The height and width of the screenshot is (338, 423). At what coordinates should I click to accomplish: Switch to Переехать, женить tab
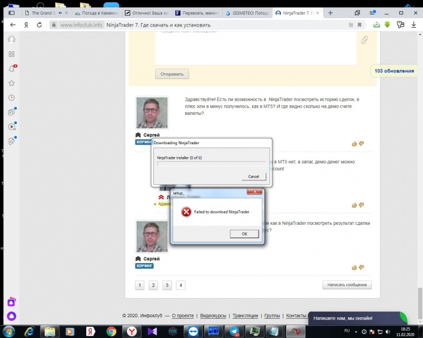197,12
